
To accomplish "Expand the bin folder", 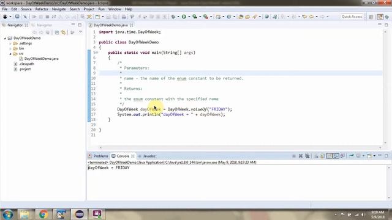I will click(10, 49).
